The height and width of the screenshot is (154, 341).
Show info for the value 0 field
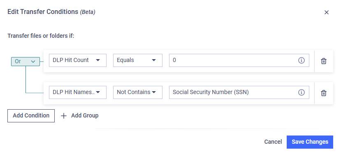click(301, 60)
